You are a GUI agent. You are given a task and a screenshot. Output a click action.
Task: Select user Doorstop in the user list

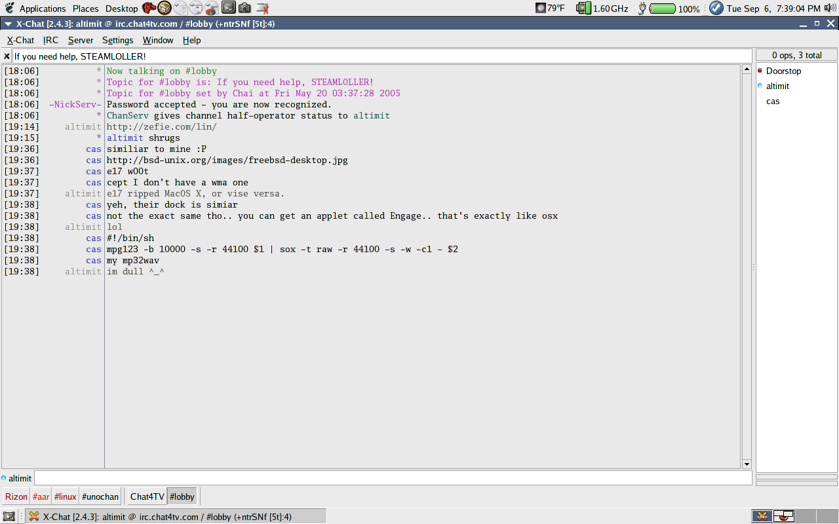coord(783,71)
